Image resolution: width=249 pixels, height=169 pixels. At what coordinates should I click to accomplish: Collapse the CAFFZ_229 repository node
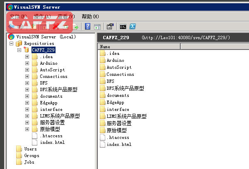pos(19,50)
